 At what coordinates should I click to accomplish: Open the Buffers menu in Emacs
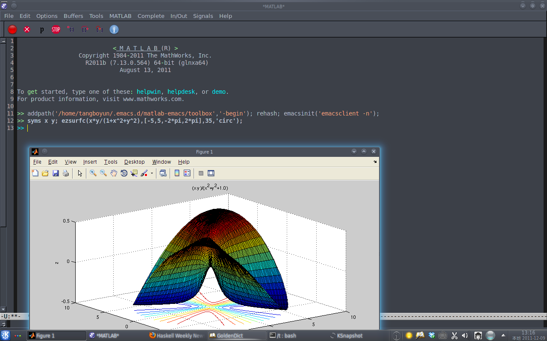[x=74, y=16]
